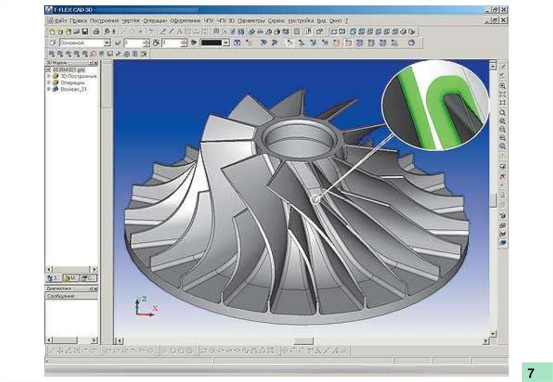553x382 pixels.
Task: Select 3D Построения in model tree
Action: click(x=78, y=76)
